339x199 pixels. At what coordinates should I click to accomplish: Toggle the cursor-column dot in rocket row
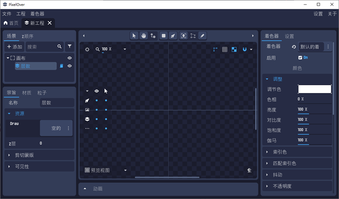(106, 100)
